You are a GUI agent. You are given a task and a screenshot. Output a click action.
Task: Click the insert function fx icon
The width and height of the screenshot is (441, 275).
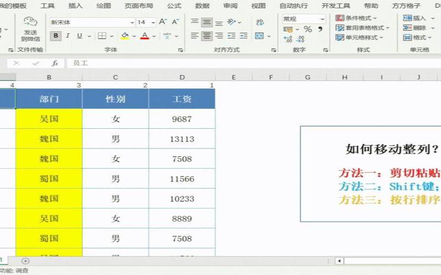pos(55,63)
